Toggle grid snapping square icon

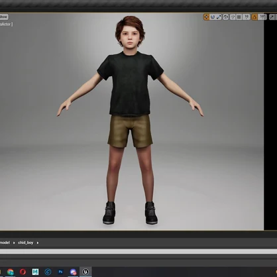tap(239, 17)
